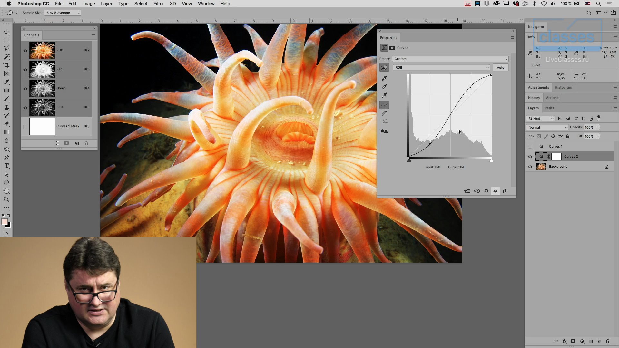Open the Curves Preset dropdown
Image resolution: width=619 pixels, height=348 pixels.
450,59
